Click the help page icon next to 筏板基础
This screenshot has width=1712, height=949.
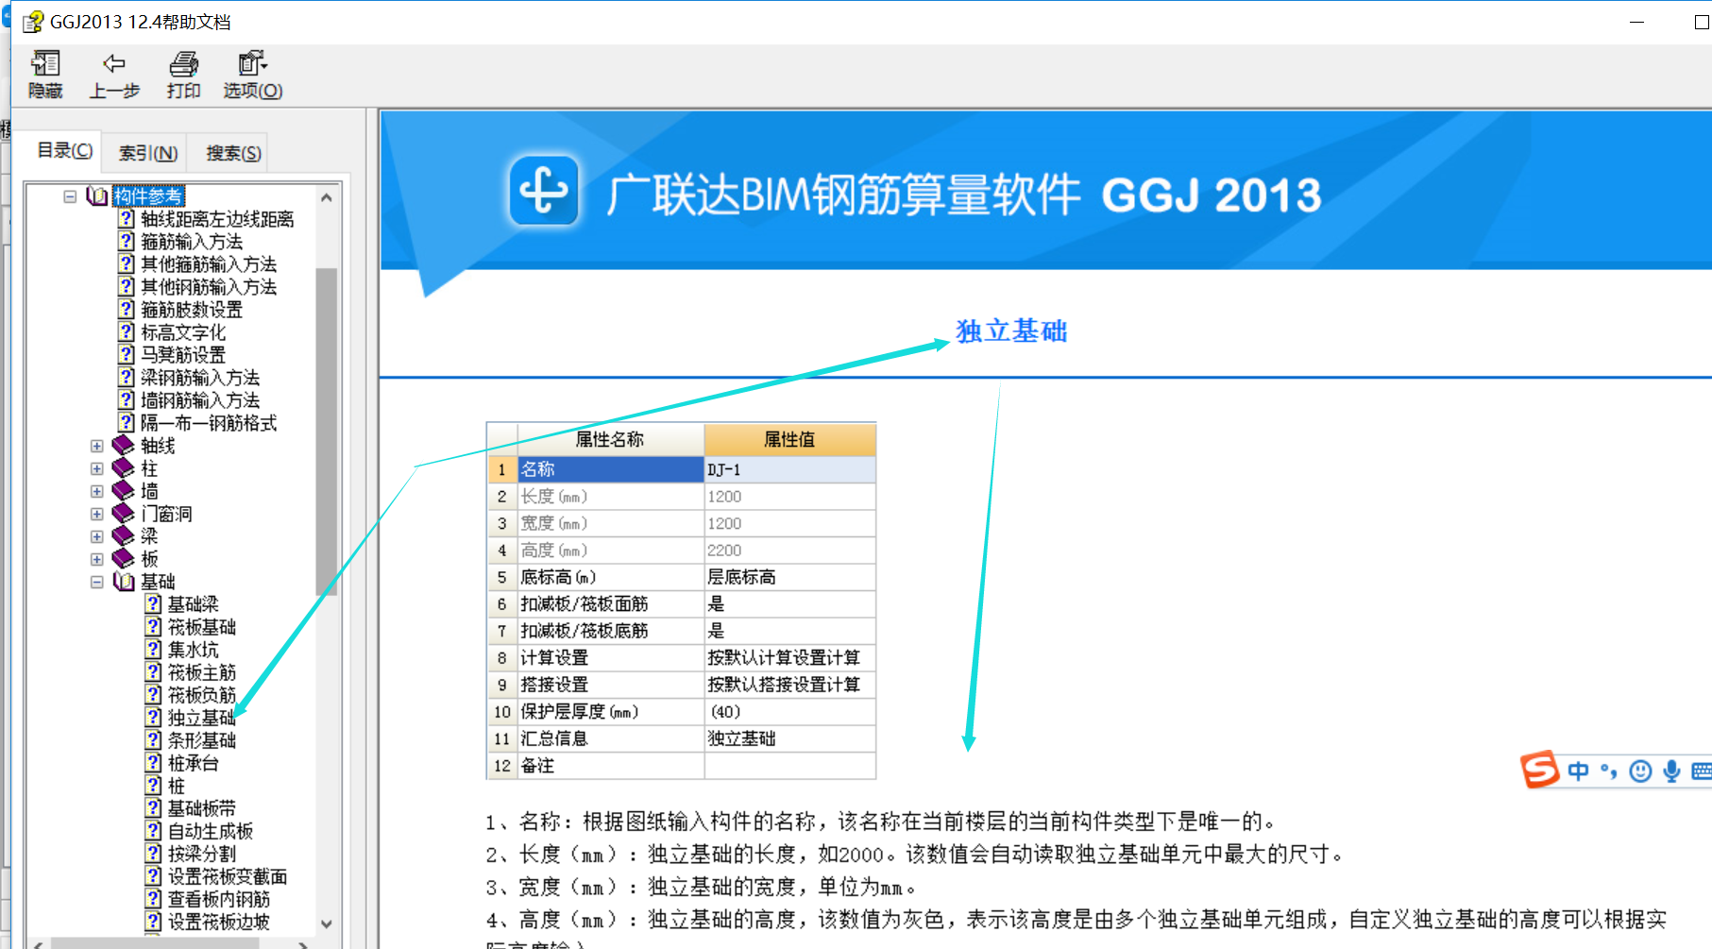[x=154, y=627]
